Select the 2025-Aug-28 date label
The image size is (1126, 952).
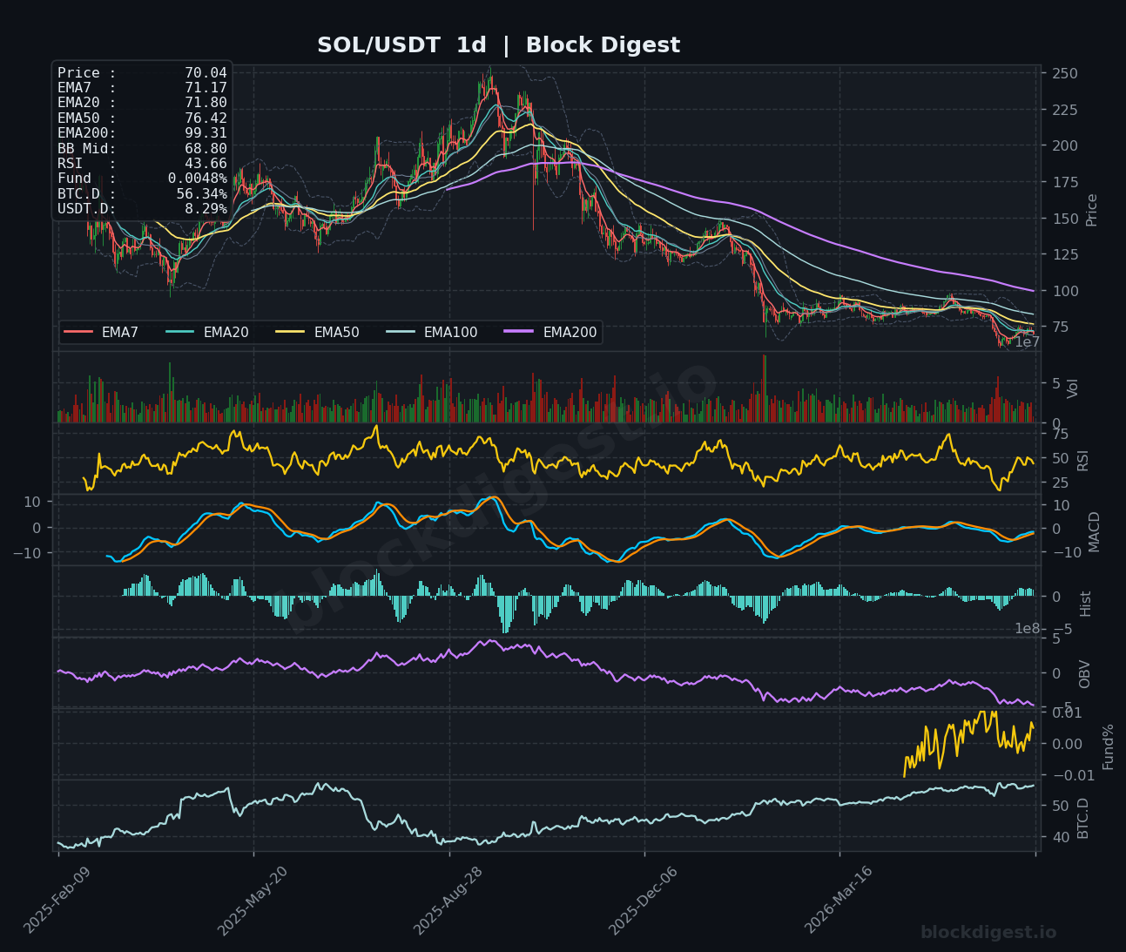coord(447,900)
